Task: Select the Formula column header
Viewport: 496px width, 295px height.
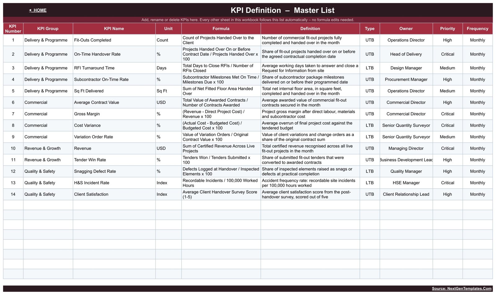Action: tap(221, 28)
